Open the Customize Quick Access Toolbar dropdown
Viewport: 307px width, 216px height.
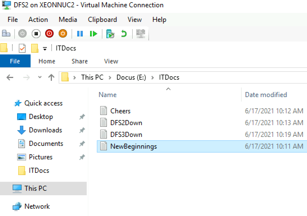pyautogui.click(x=45, y=49)
